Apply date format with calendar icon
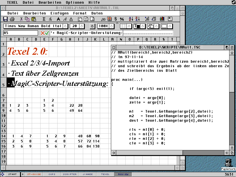This screenshot has height=177, width=236. pos(109,19)
